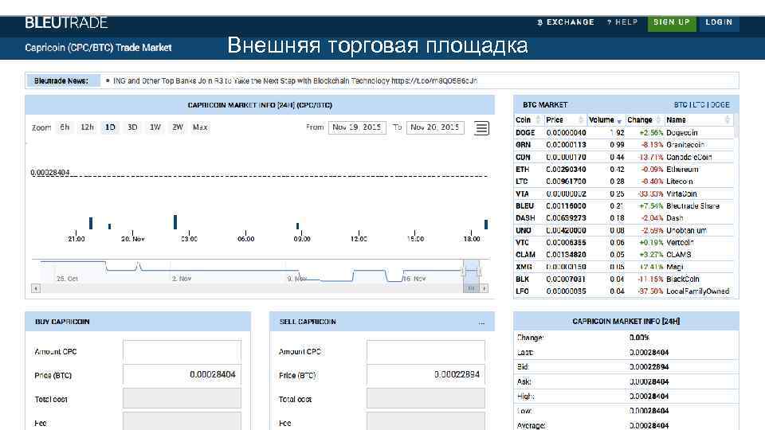Click the Sell Amount CPC input field

(x=426, y=351)
